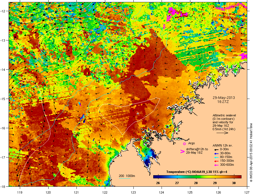The image size is (253, 195).
Task: Click the magenta Argo circle legend symbol
Action: 184,144
